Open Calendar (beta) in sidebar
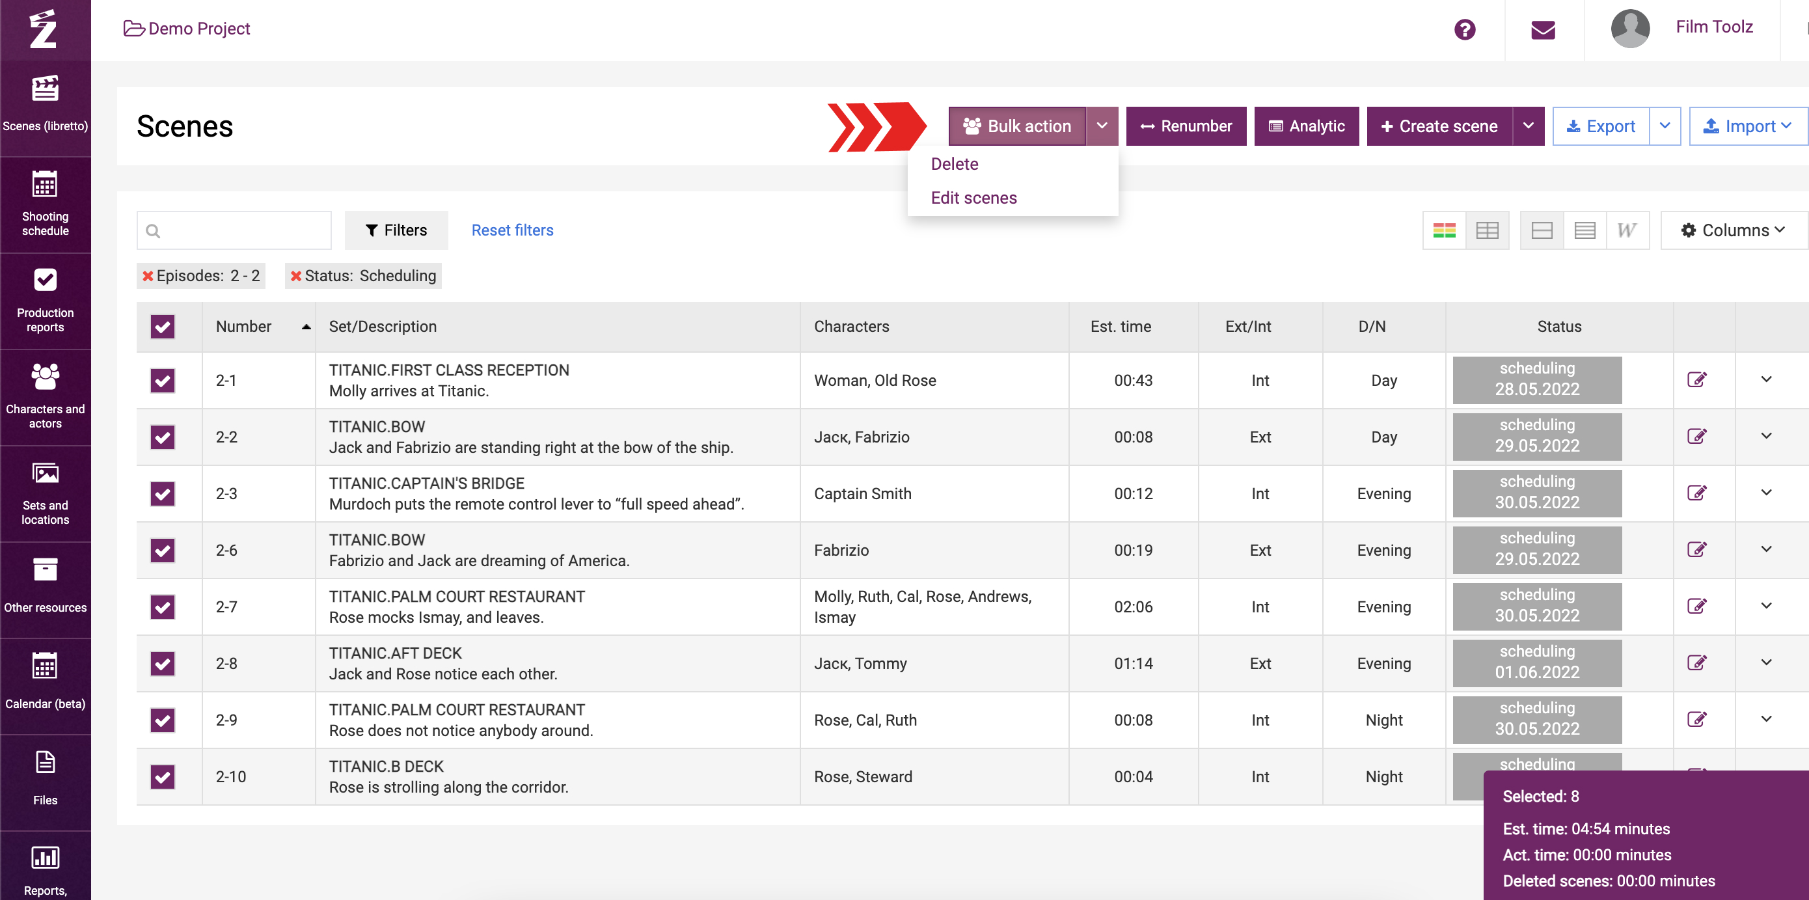The image size is (1809, 900). click(x=45, y=685)
